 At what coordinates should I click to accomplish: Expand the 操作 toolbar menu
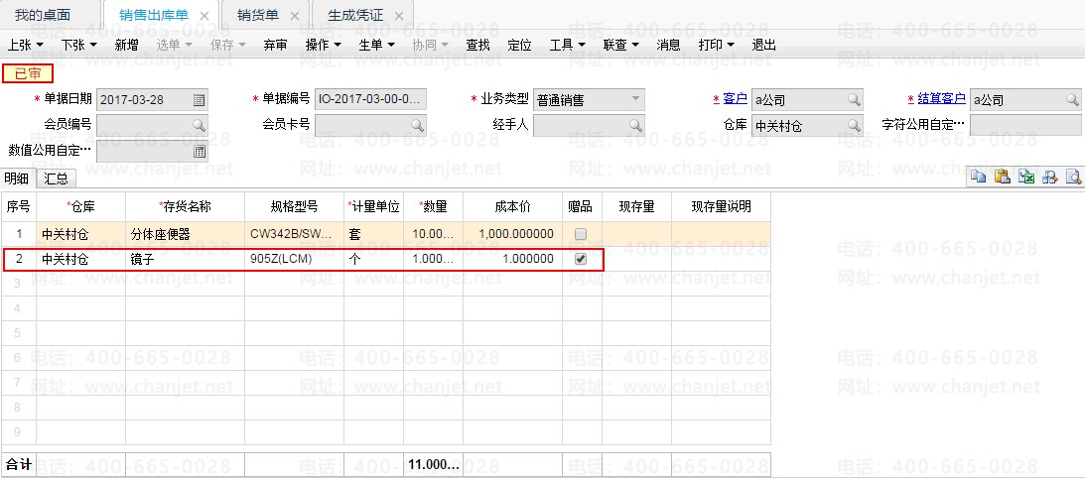[x=323, y=45]
